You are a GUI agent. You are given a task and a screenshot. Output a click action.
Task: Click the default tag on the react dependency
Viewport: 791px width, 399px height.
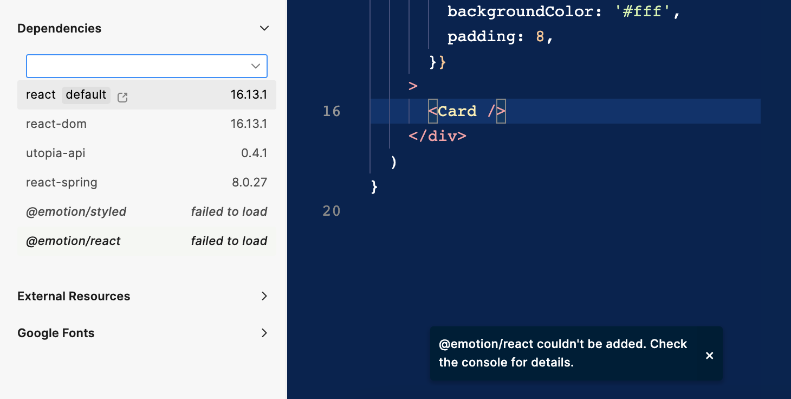(x=86, y=94)
